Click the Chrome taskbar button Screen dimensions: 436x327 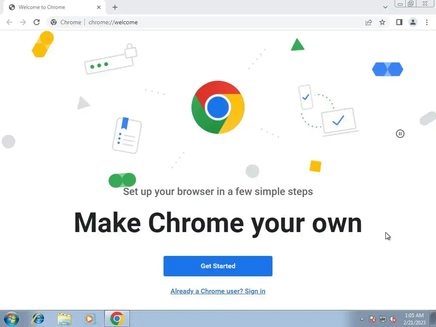pyautogui.click(x=117, y=318)
